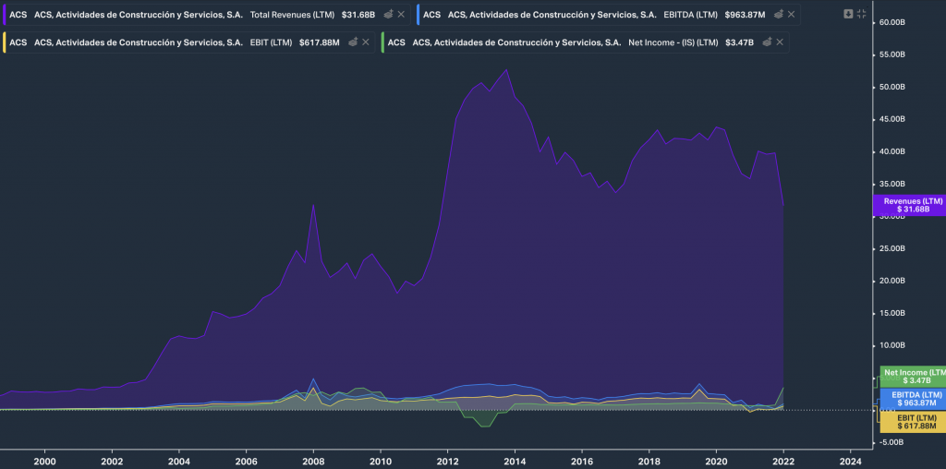The width and height of the screenshot is (946, 469).
Task: Click the purple Total Revenues color bar
Action: click(x=4, y=15)
